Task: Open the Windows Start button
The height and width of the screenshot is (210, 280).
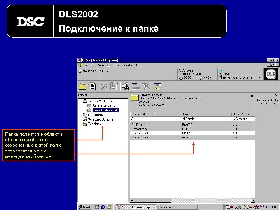Action: [x=84, y=207]
